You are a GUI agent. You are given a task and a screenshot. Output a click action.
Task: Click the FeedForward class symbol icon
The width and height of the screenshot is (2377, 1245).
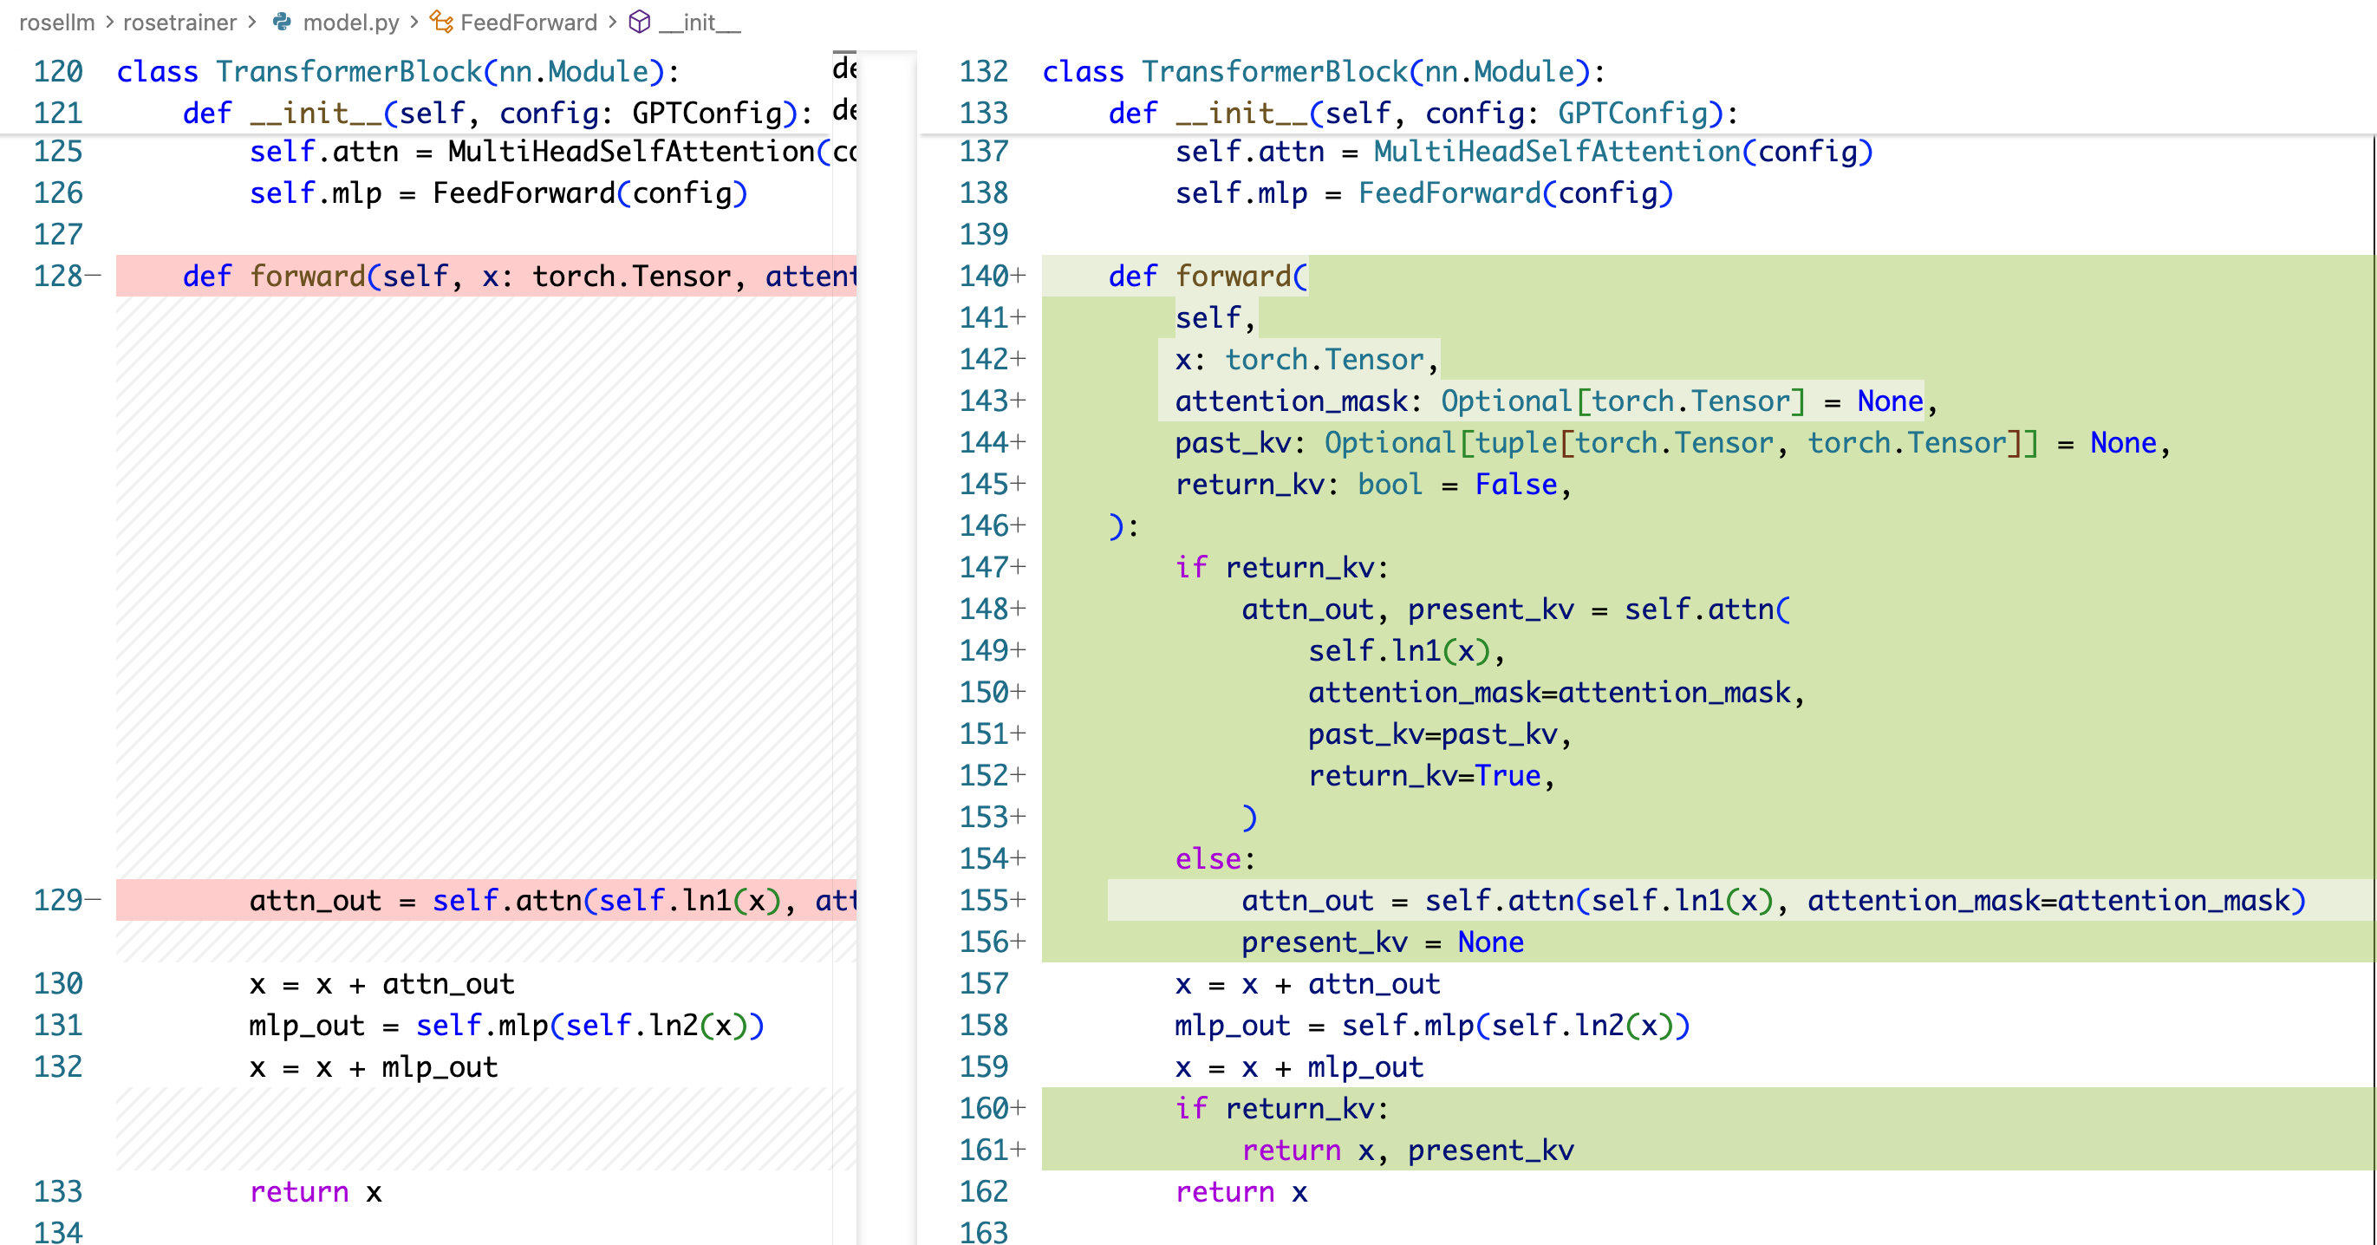point(441,23)
